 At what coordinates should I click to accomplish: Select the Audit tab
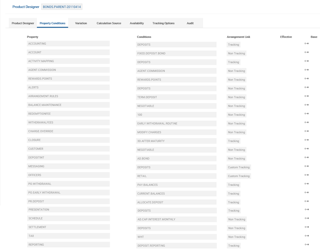tap(190, 23)
